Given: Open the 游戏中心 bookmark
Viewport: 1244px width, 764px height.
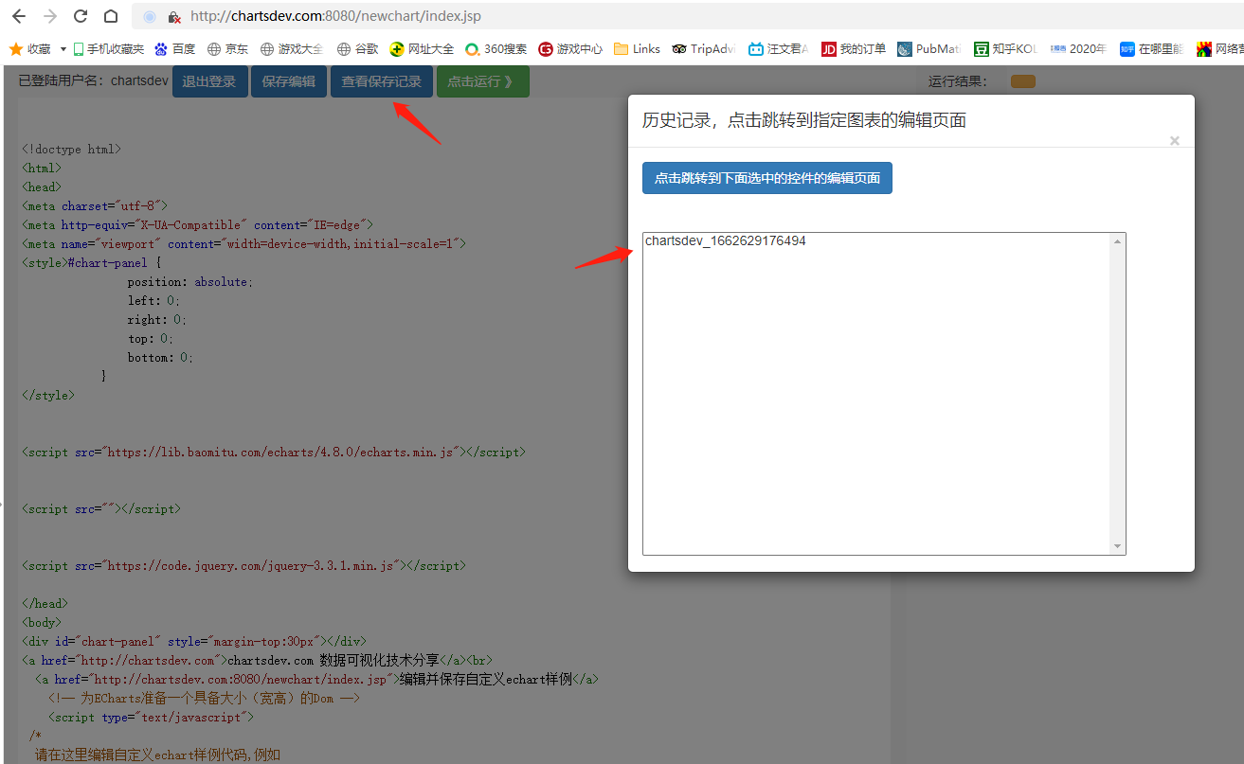Looking at the screenshot, I should (x=570, y=48).
